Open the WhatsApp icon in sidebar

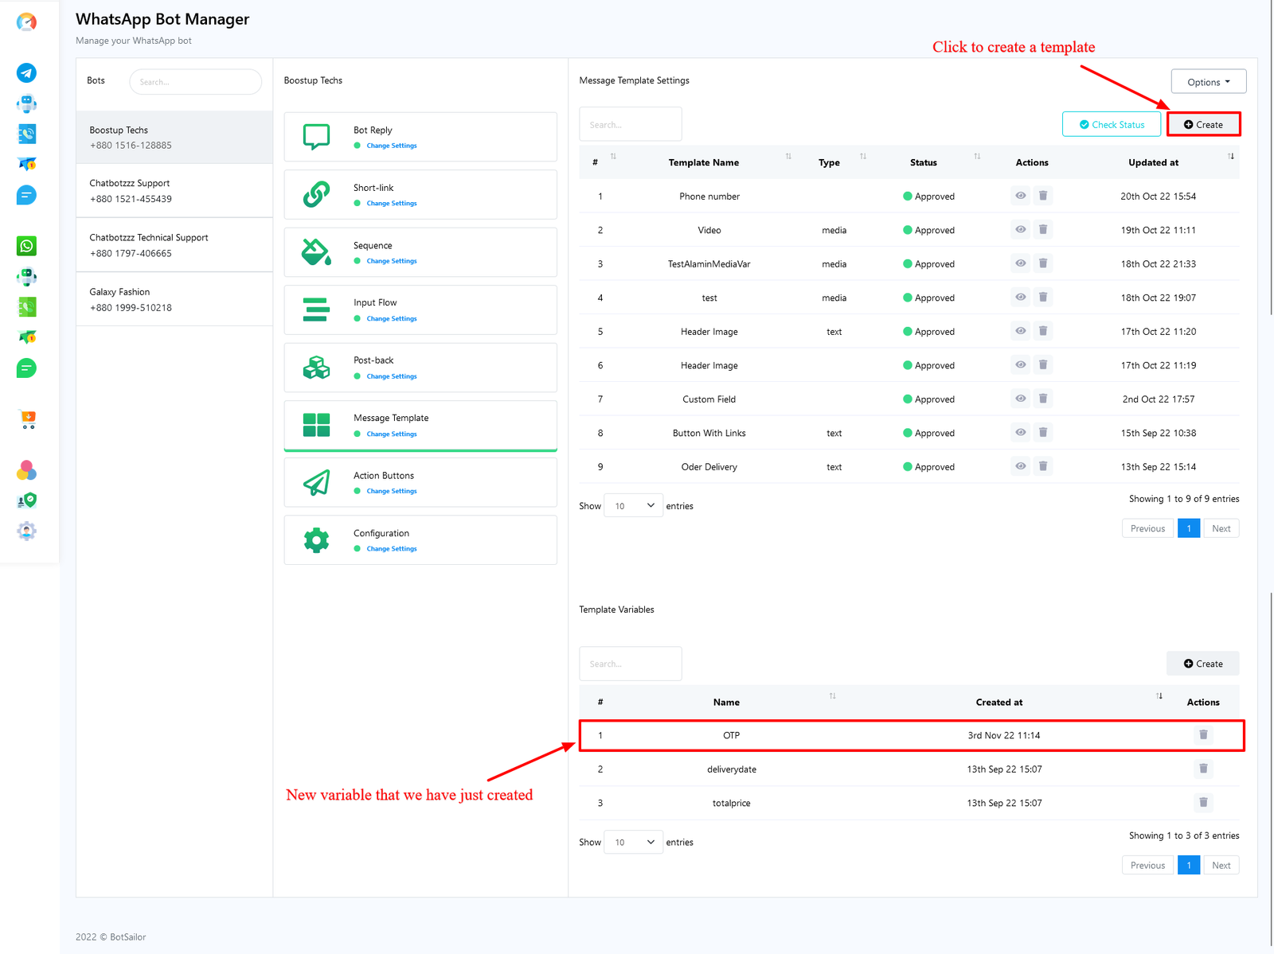click(27, 246)
